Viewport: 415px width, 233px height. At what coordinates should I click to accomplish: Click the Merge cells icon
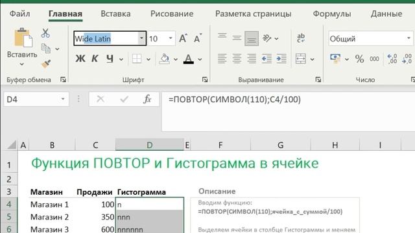(x=301, y=59)
